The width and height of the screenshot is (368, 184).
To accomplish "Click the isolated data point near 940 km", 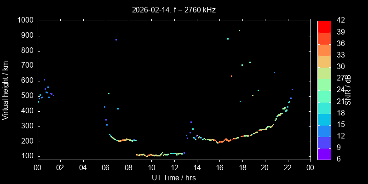I will [x=239, y=30].
